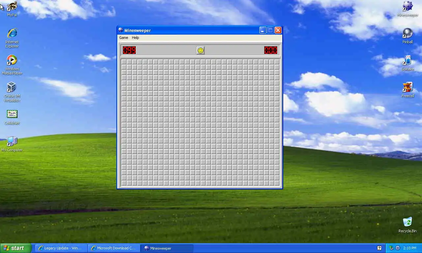
Task: Open the Game menu in Minesweeper
Action: [124, 38]
